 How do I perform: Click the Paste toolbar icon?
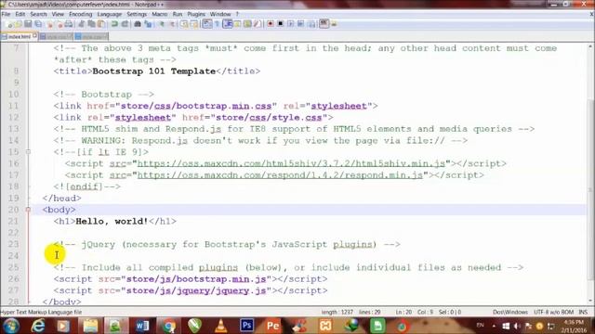[101, 24]
